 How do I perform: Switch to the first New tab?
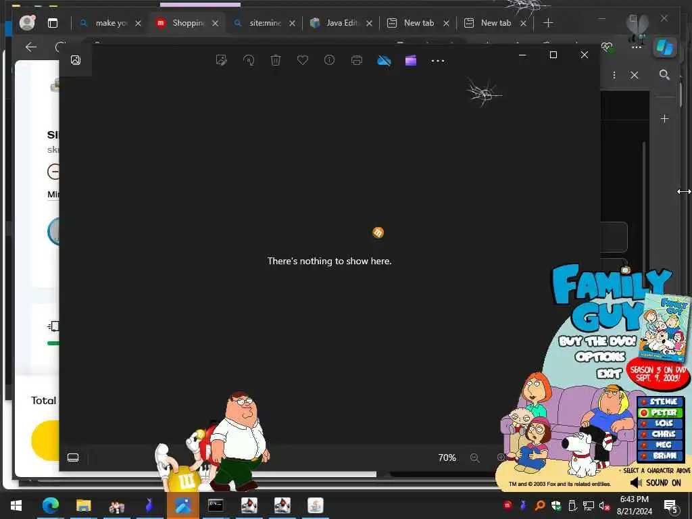(419, 23)
